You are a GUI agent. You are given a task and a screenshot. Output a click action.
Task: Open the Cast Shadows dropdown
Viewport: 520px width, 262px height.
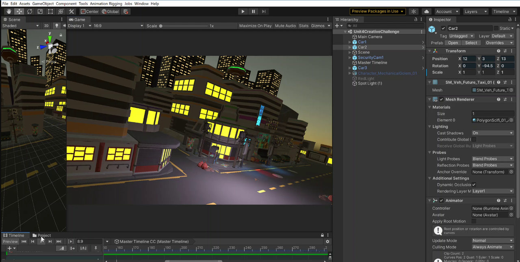492,133
